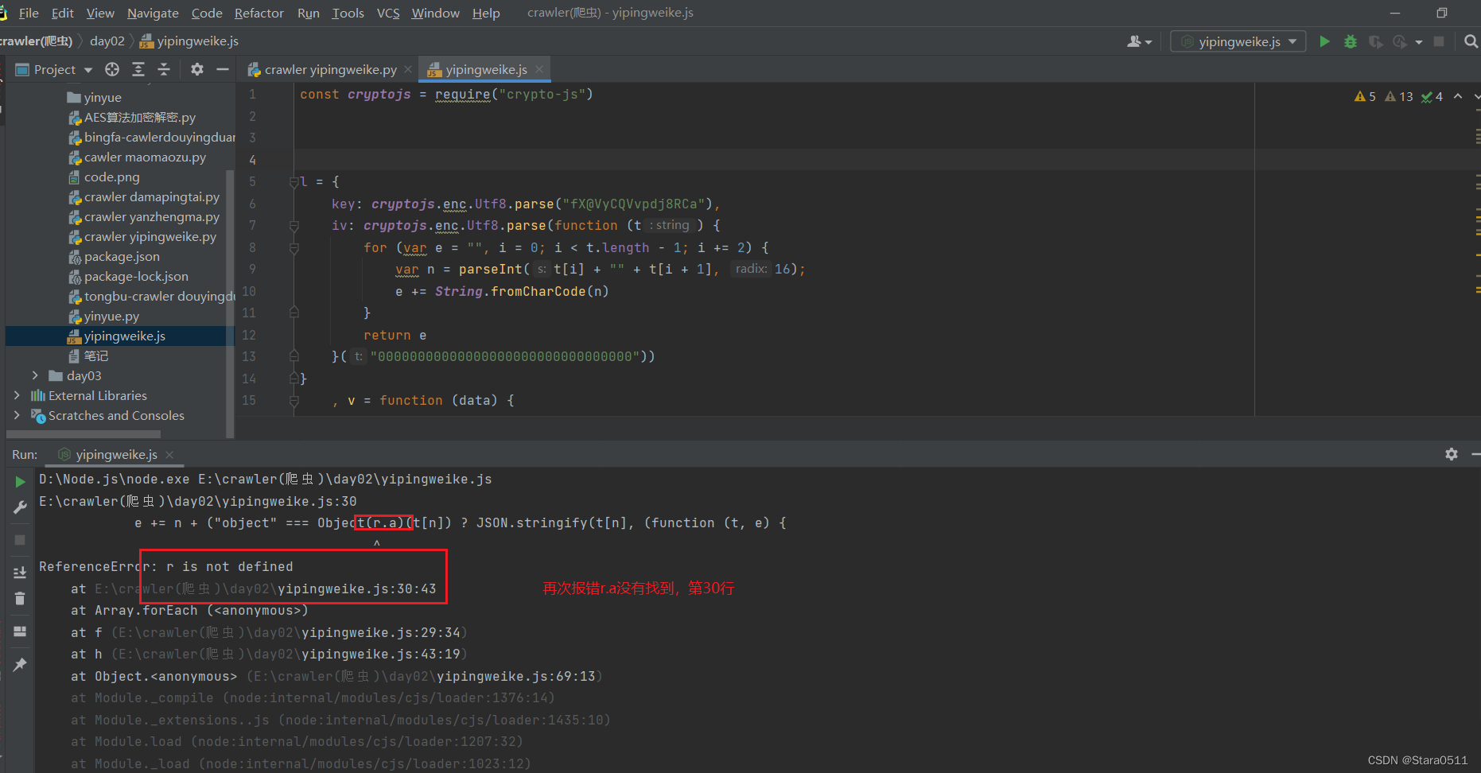Toggle the layout icon in Run panel
This screenshot has height=773, width=1481.
point(20,631)
